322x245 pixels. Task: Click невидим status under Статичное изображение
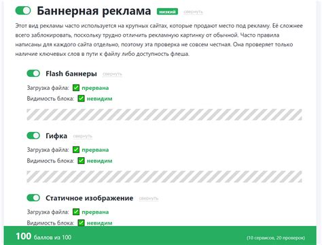(x=100, y=223)
